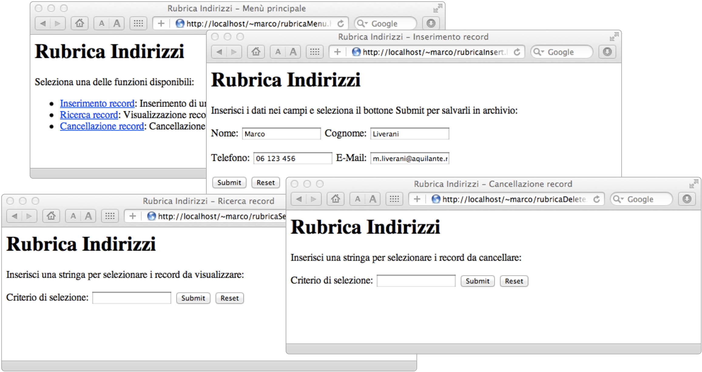Click back arrow in Menù principale window

click(x=43, y=23)
